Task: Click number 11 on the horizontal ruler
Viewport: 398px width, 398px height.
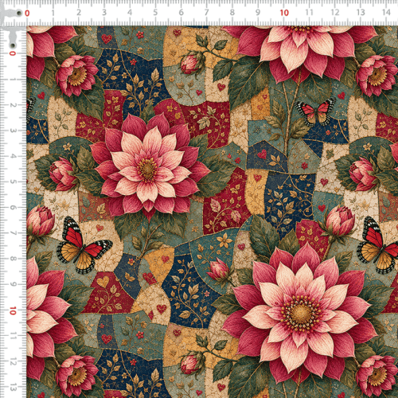Action: coord(309,13)
